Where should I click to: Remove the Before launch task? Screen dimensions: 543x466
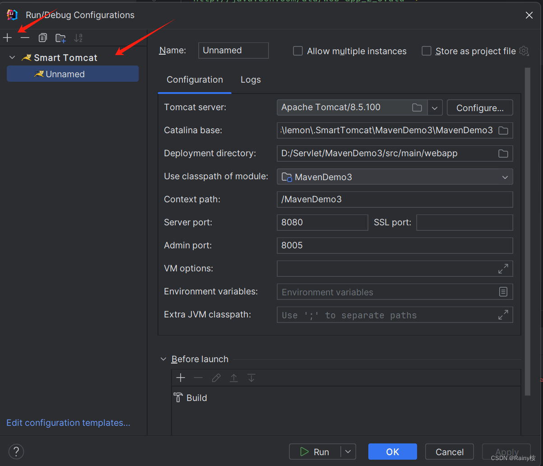[198, 378]
